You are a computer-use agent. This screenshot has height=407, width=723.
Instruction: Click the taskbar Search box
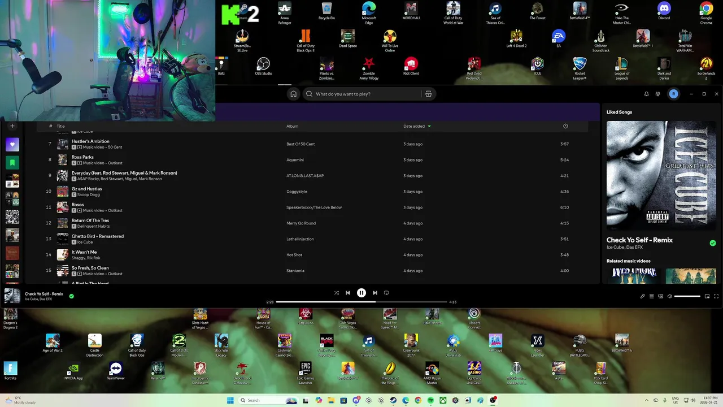coord(268,400)
